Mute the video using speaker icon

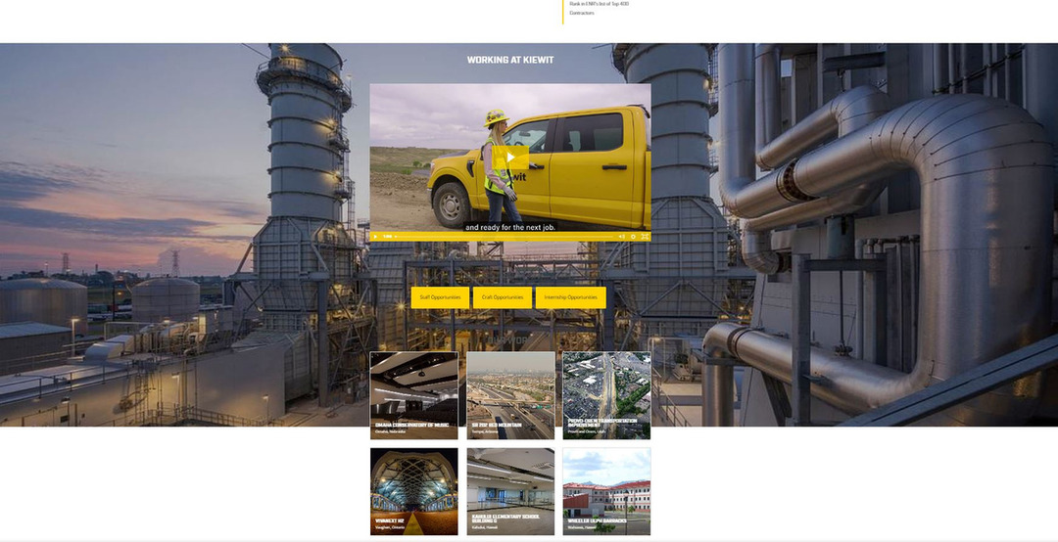[x=621, y=237]
